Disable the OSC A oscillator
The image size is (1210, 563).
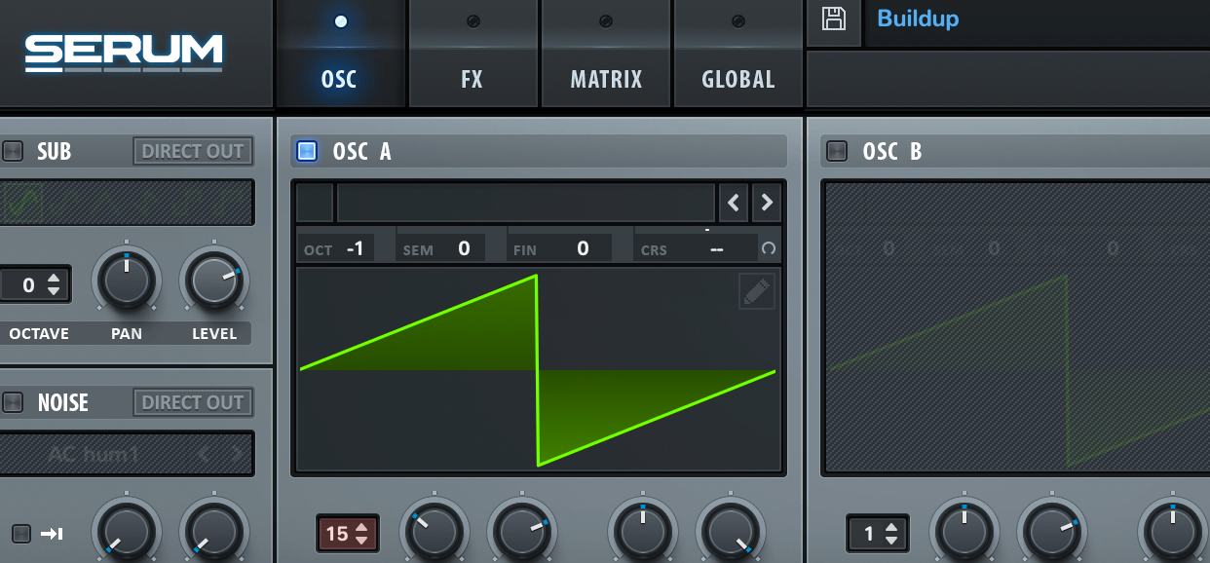click(307, 151)
